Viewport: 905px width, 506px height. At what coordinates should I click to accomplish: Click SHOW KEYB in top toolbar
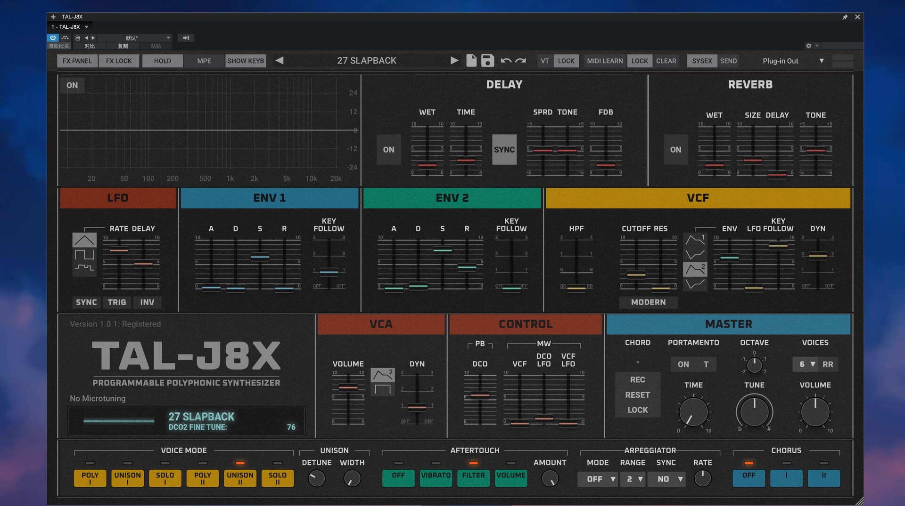(x=246, y=61)
